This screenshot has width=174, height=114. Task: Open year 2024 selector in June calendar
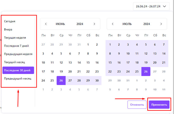[80, 24]
